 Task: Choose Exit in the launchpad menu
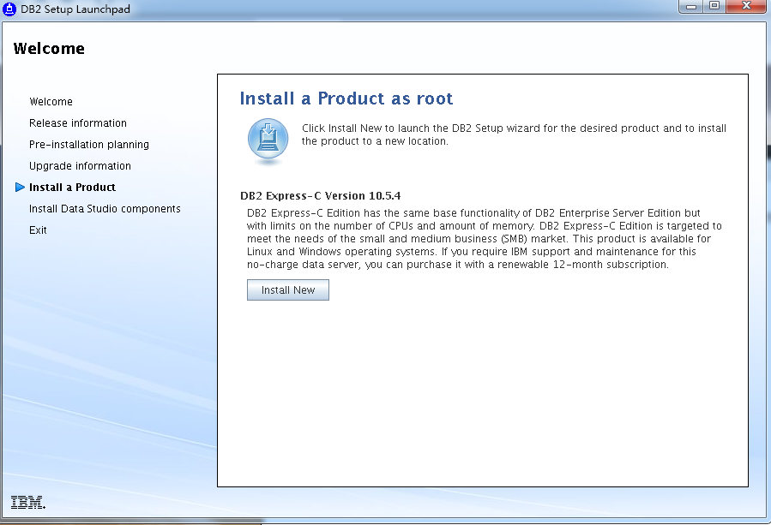point(38,230)
